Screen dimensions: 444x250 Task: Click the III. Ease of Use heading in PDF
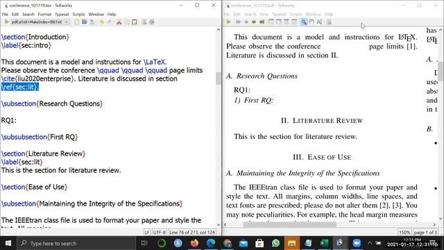click(322, 157)
